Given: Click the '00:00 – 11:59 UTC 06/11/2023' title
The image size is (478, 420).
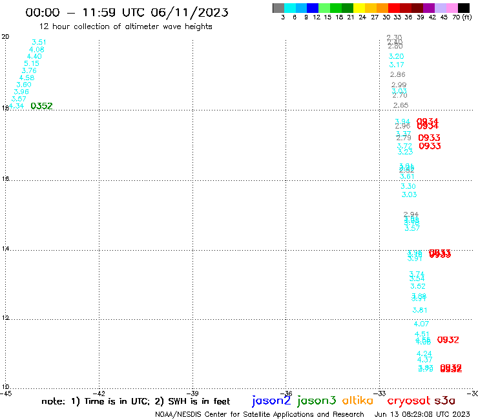Looking at the screenshot, I should coord(127,12).
